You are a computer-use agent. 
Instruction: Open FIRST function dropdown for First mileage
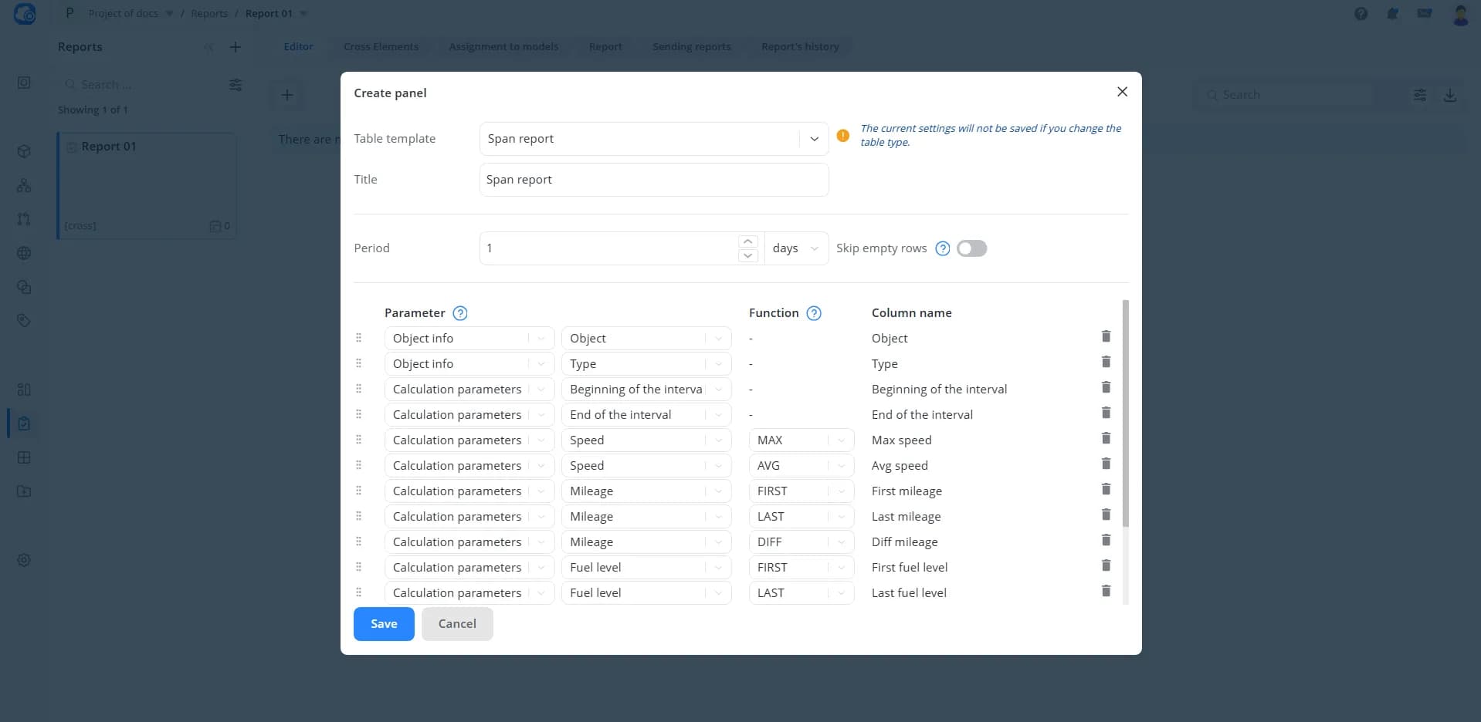pos(802,491)
